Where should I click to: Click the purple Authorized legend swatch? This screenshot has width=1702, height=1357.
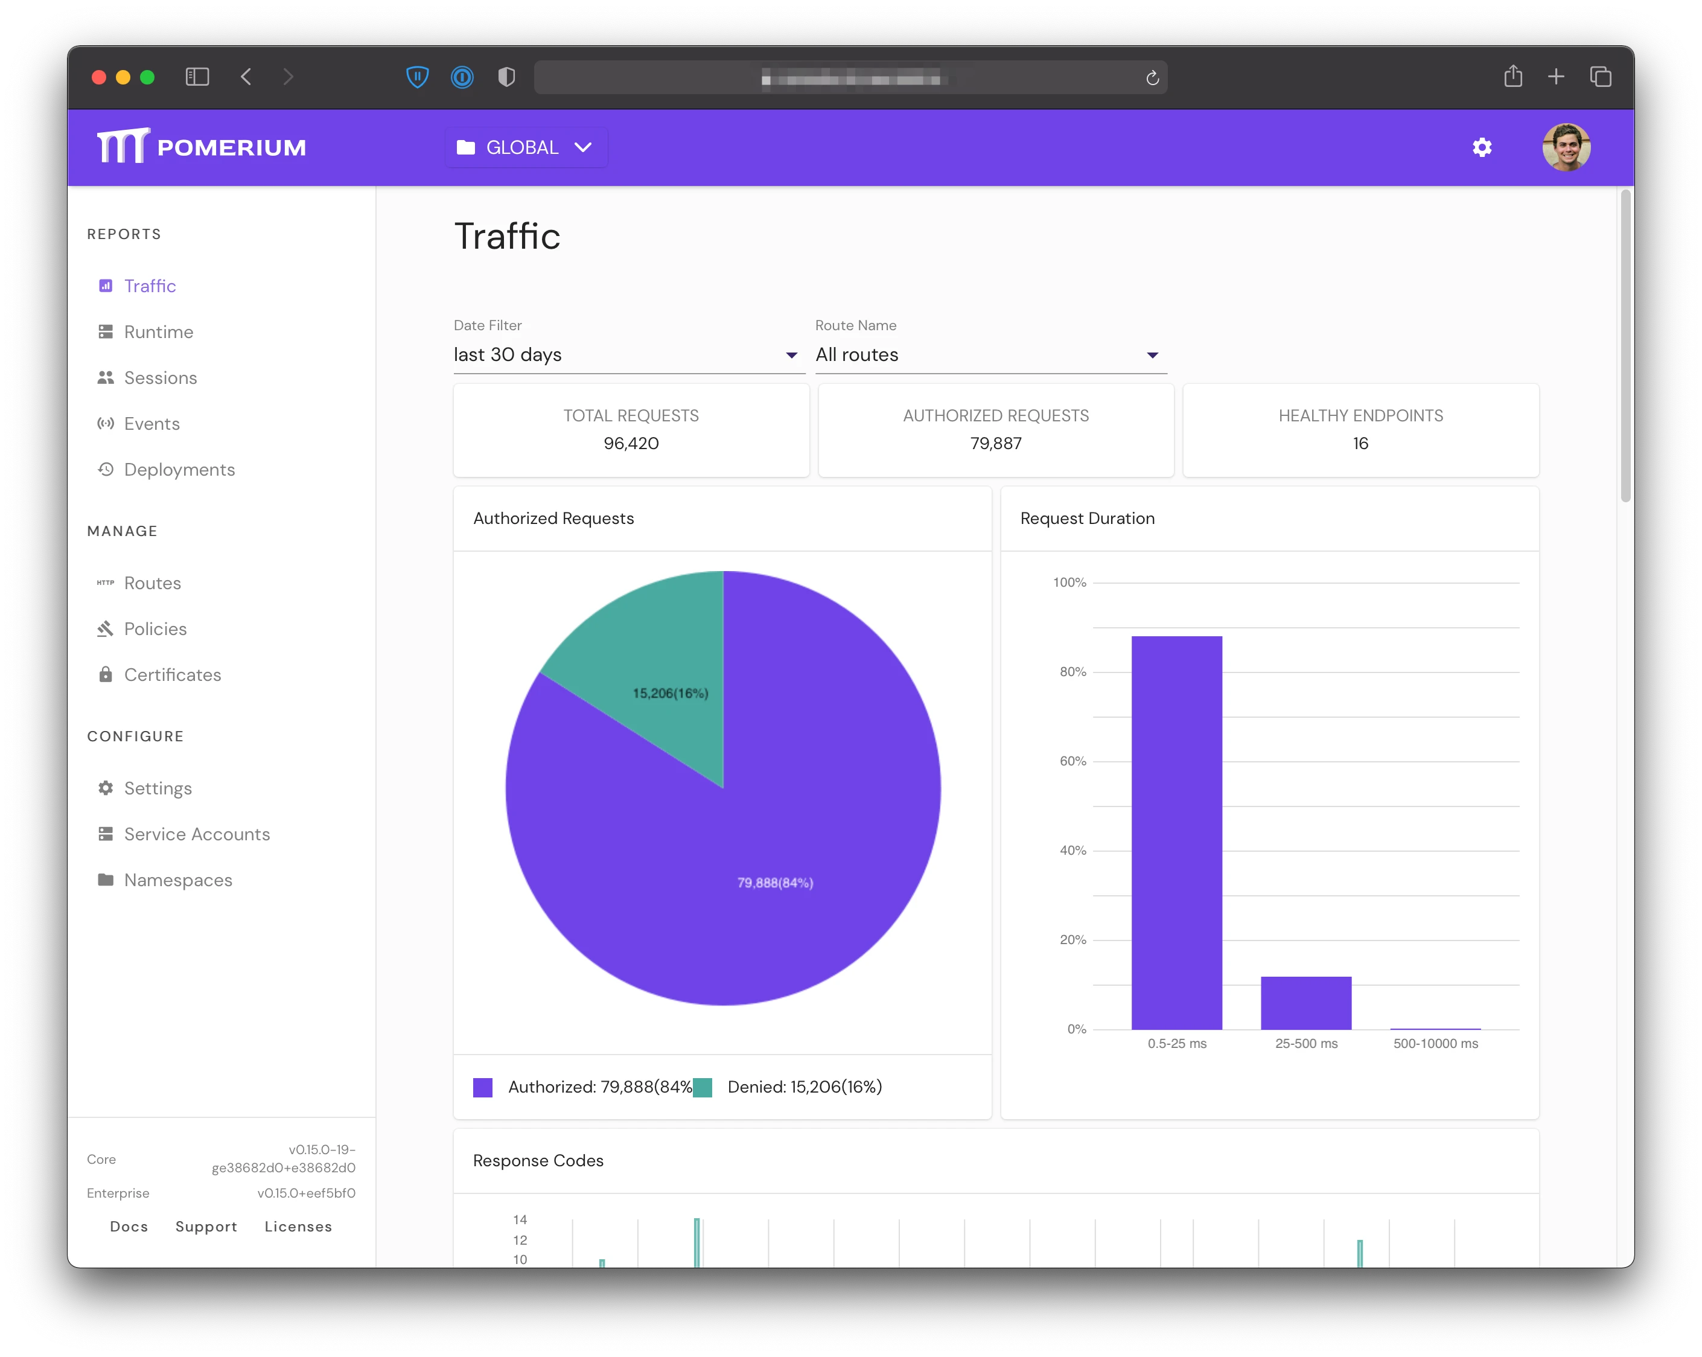[483, 1088]
